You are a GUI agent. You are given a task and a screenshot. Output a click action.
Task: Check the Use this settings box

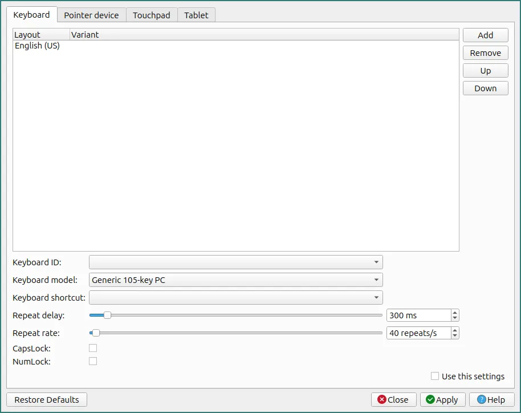434,376
